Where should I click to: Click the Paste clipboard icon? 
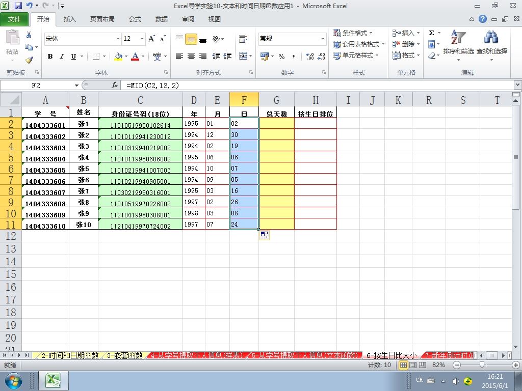[12, 37]
